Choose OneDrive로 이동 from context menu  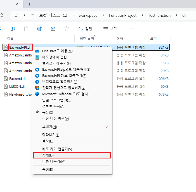pos(72,51)
